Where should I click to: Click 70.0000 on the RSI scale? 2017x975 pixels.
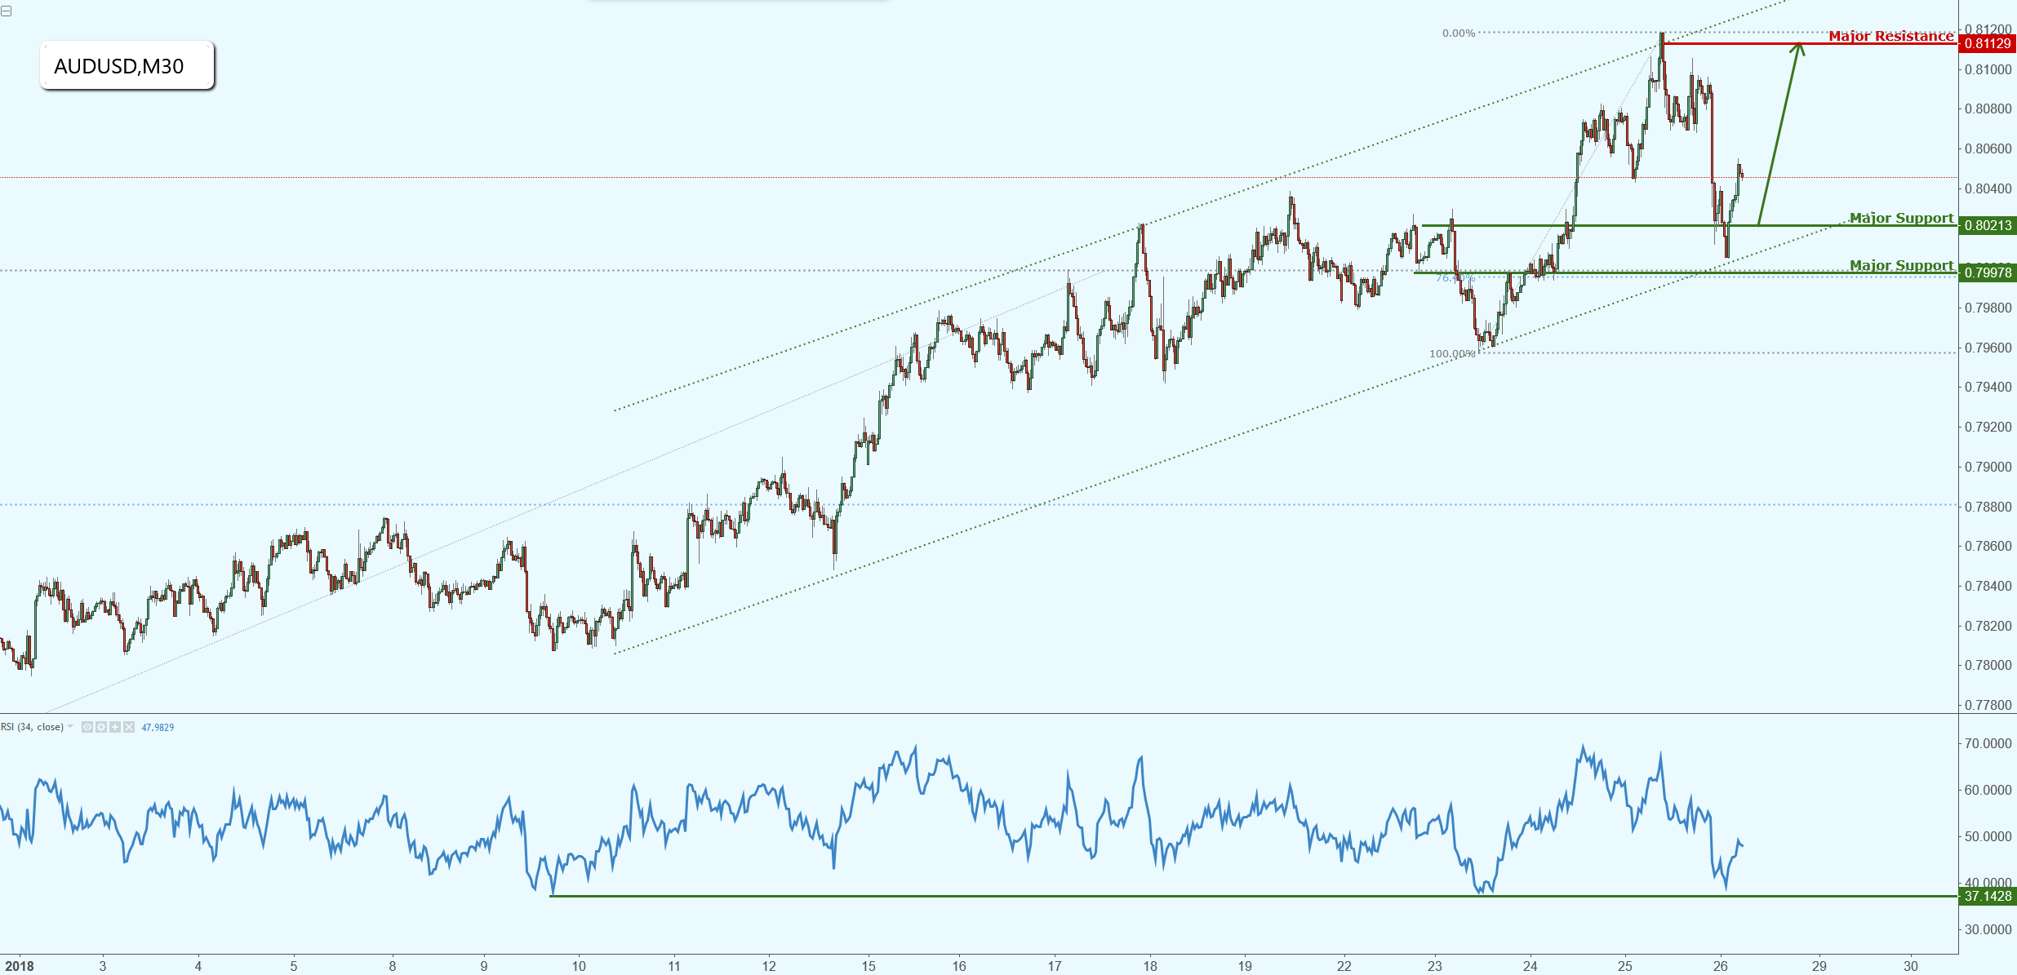[x=1988, y=743]
